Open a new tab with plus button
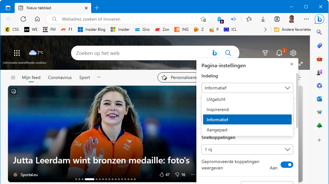 click(x=97, y=8)
